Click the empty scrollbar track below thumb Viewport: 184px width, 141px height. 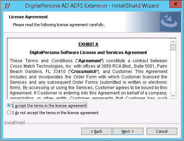click(x=173, y=72)
